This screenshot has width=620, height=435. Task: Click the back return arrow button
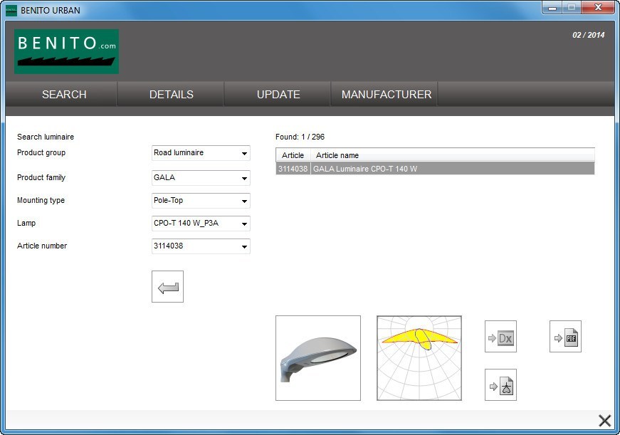pyautogui.click(x=167, y=286)
